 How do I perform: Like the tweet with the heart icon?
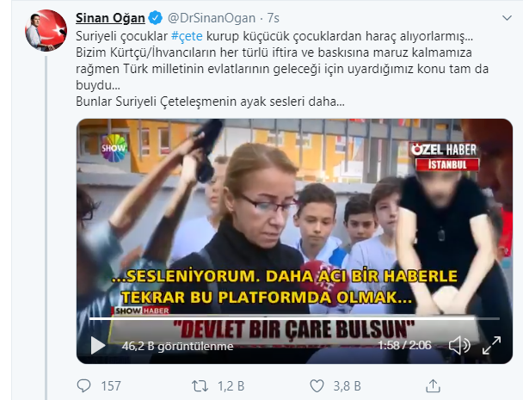tap(317, 386)
